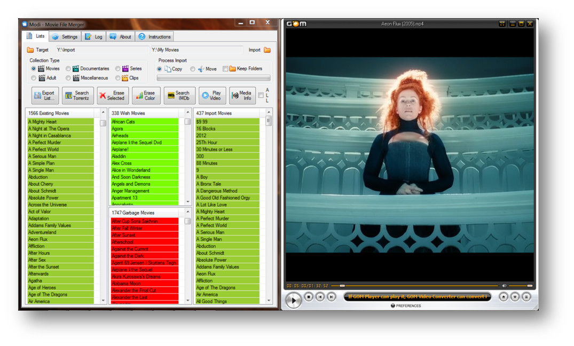
Task: Click the Existing Movies list scroll-up arrow
Action: pyautogui.click(x=103, y=112)
